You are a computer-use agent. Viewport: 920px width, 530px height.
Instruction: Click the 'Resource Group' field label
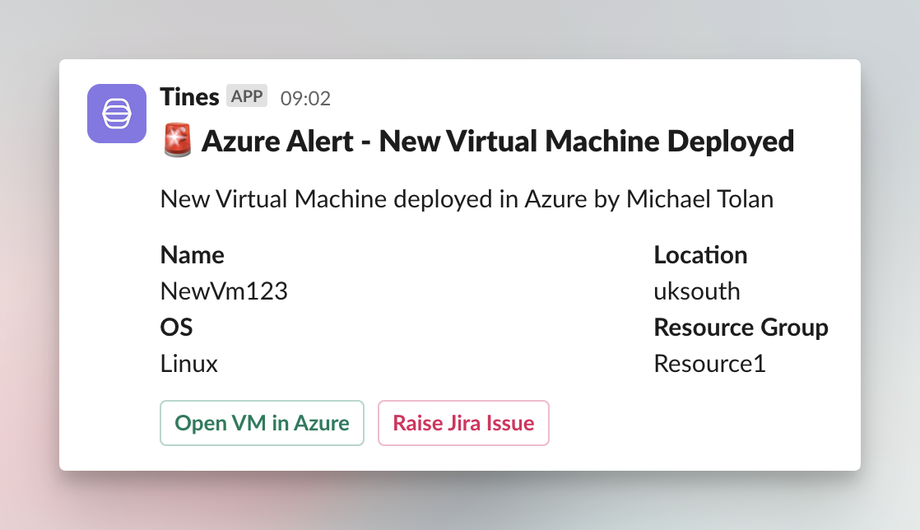click(x=741, y=328)
